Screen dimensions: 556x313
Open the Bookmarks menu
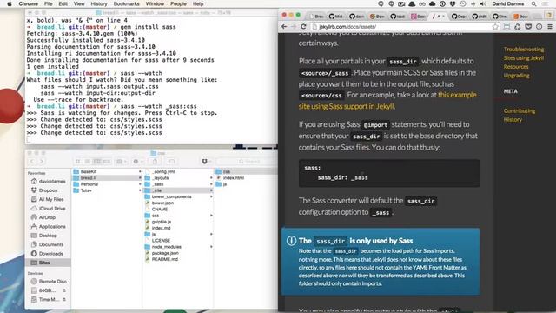pyautogui.click(x=126, y=3)
